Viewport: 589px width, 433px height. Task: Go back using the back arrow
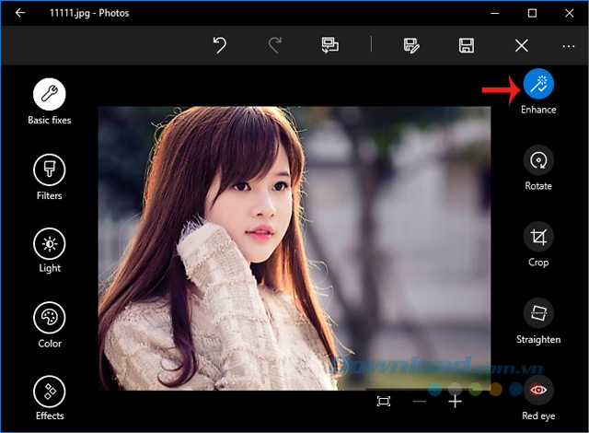point(20,13)
